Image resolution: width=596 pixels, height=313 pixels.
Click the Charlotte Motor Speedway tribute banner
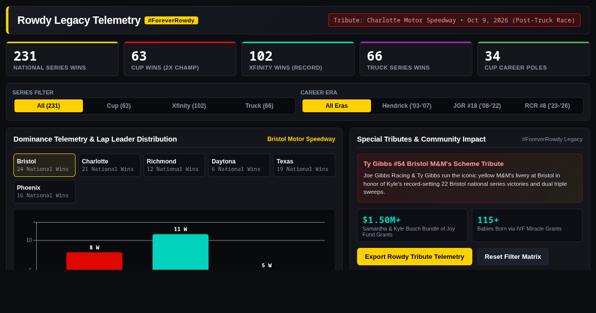454,20
